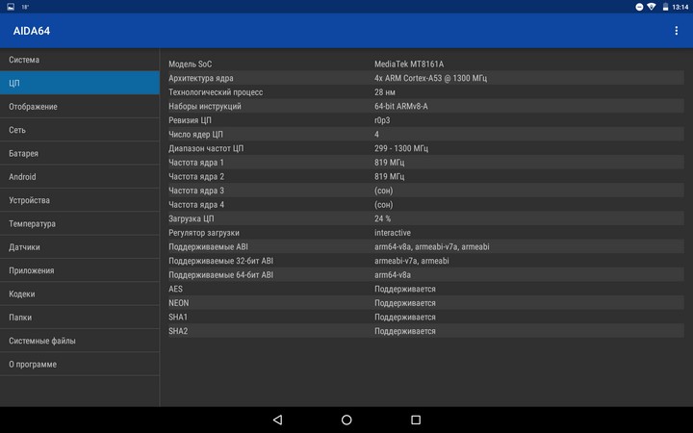Screen dimensions: 693x433
Task: Select the AES row label
Action: [175, 289]
